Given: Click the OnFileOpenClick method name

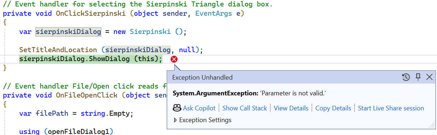Looking at the screenshot, I should click(87, 95).
